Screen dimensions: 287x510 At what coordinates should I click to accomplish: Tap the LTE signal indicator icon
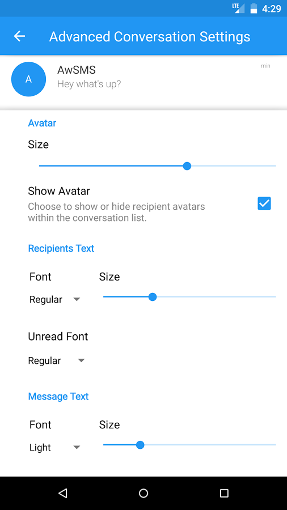pyautogui.click(x=238, y=8)
